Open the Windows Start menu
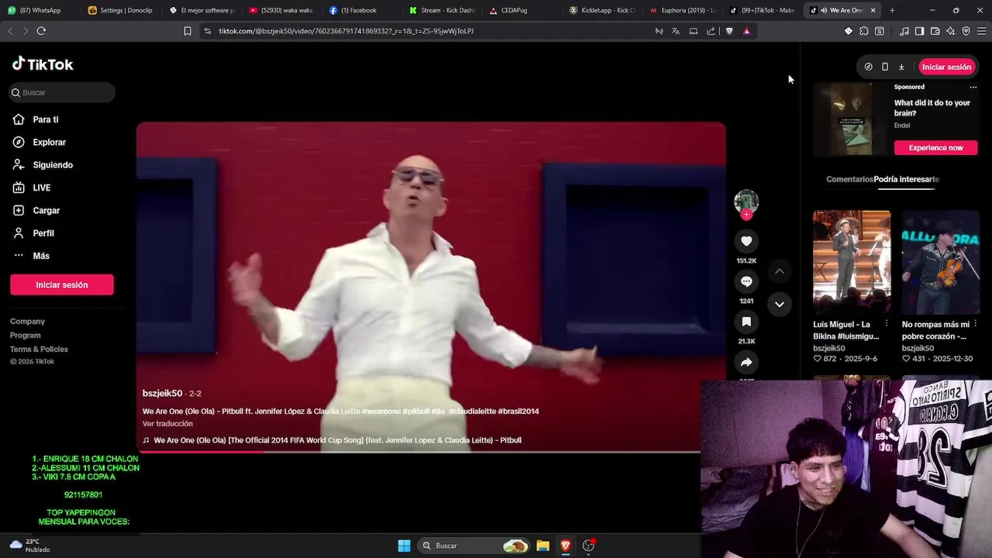Screen dimensions: 992x558 point(404,546)
